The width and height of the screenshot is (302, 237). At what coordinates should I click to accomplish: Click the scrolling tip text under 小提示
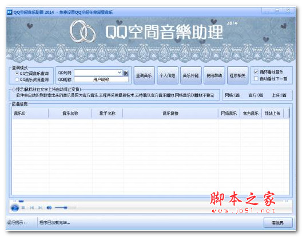click(115, 95)
